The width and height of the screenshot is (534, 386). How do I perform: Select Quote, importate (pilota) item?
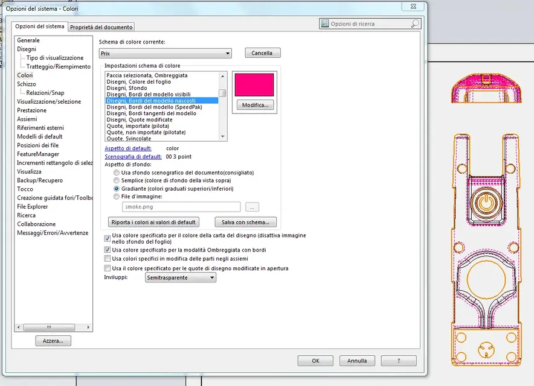[x=138, y=126]
